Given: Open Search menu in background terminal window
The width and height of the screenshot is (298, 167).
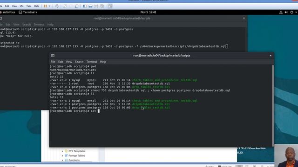Looking at the screenshot, I should (27, 25).
